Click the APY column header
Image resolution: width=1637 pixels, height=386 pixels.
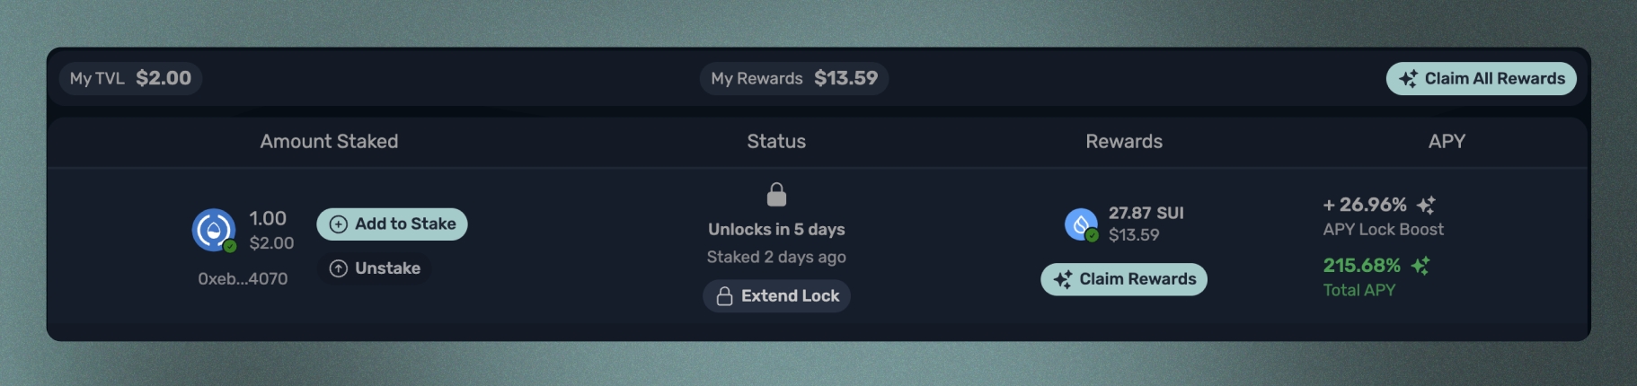[1447, 142]
